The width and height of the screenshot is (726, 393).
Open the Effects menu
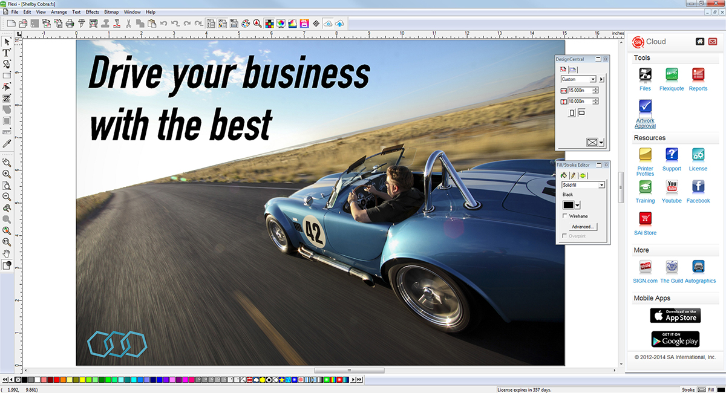click(92, 12)
